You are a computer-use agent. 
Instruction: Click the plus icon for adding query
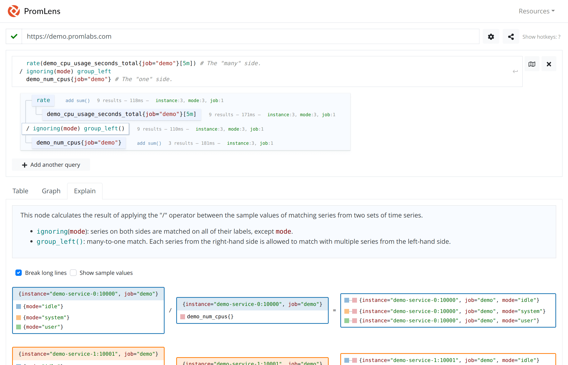[24, 165]
